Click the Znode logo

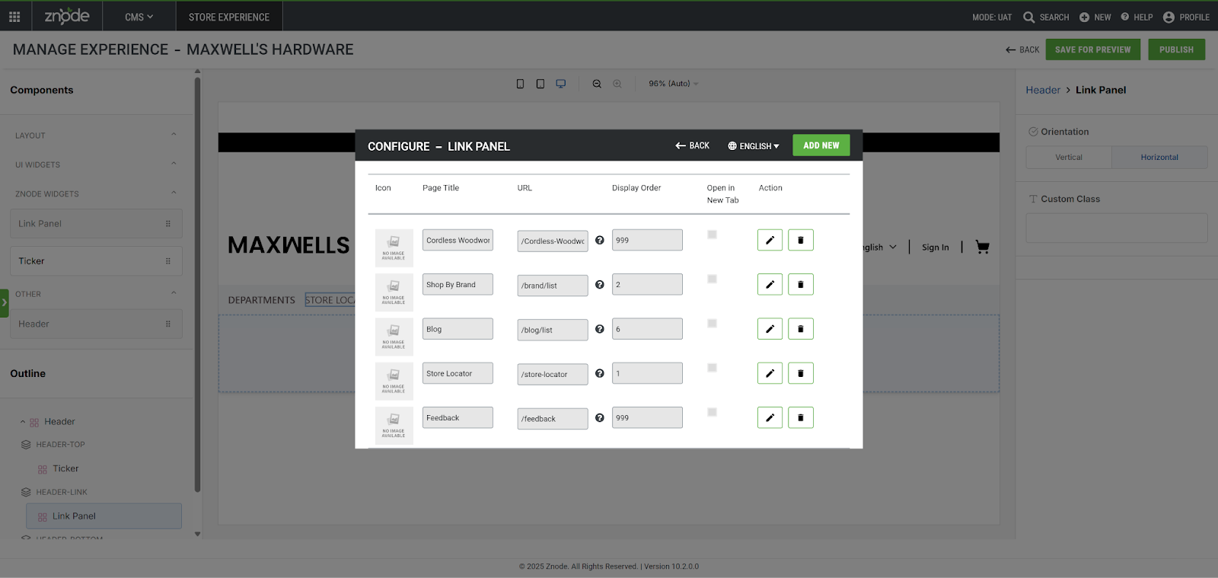point(67,16)
